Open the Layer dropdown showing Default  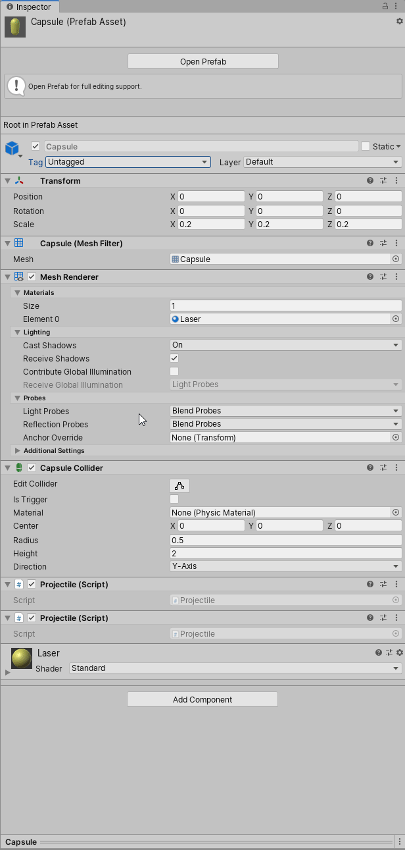tap(322, 162)
